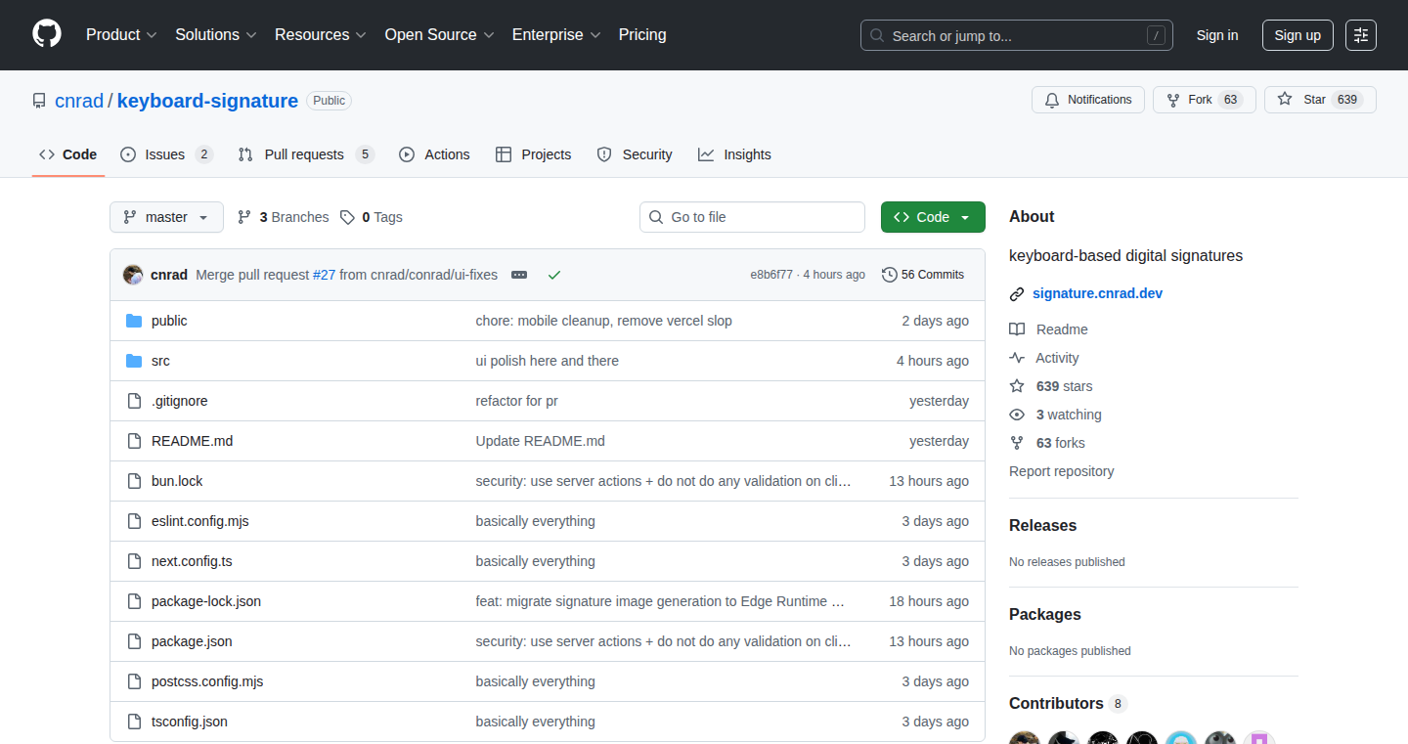The width and height of the screenshot is (1408, 744).
Task: Expand the Product menu
Action: pos(121,34)
